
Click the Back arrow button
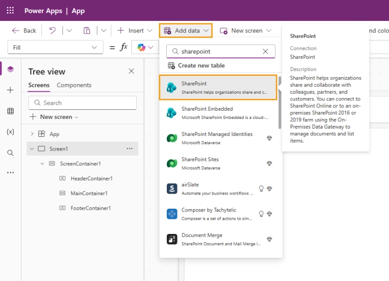click(24, 31)
